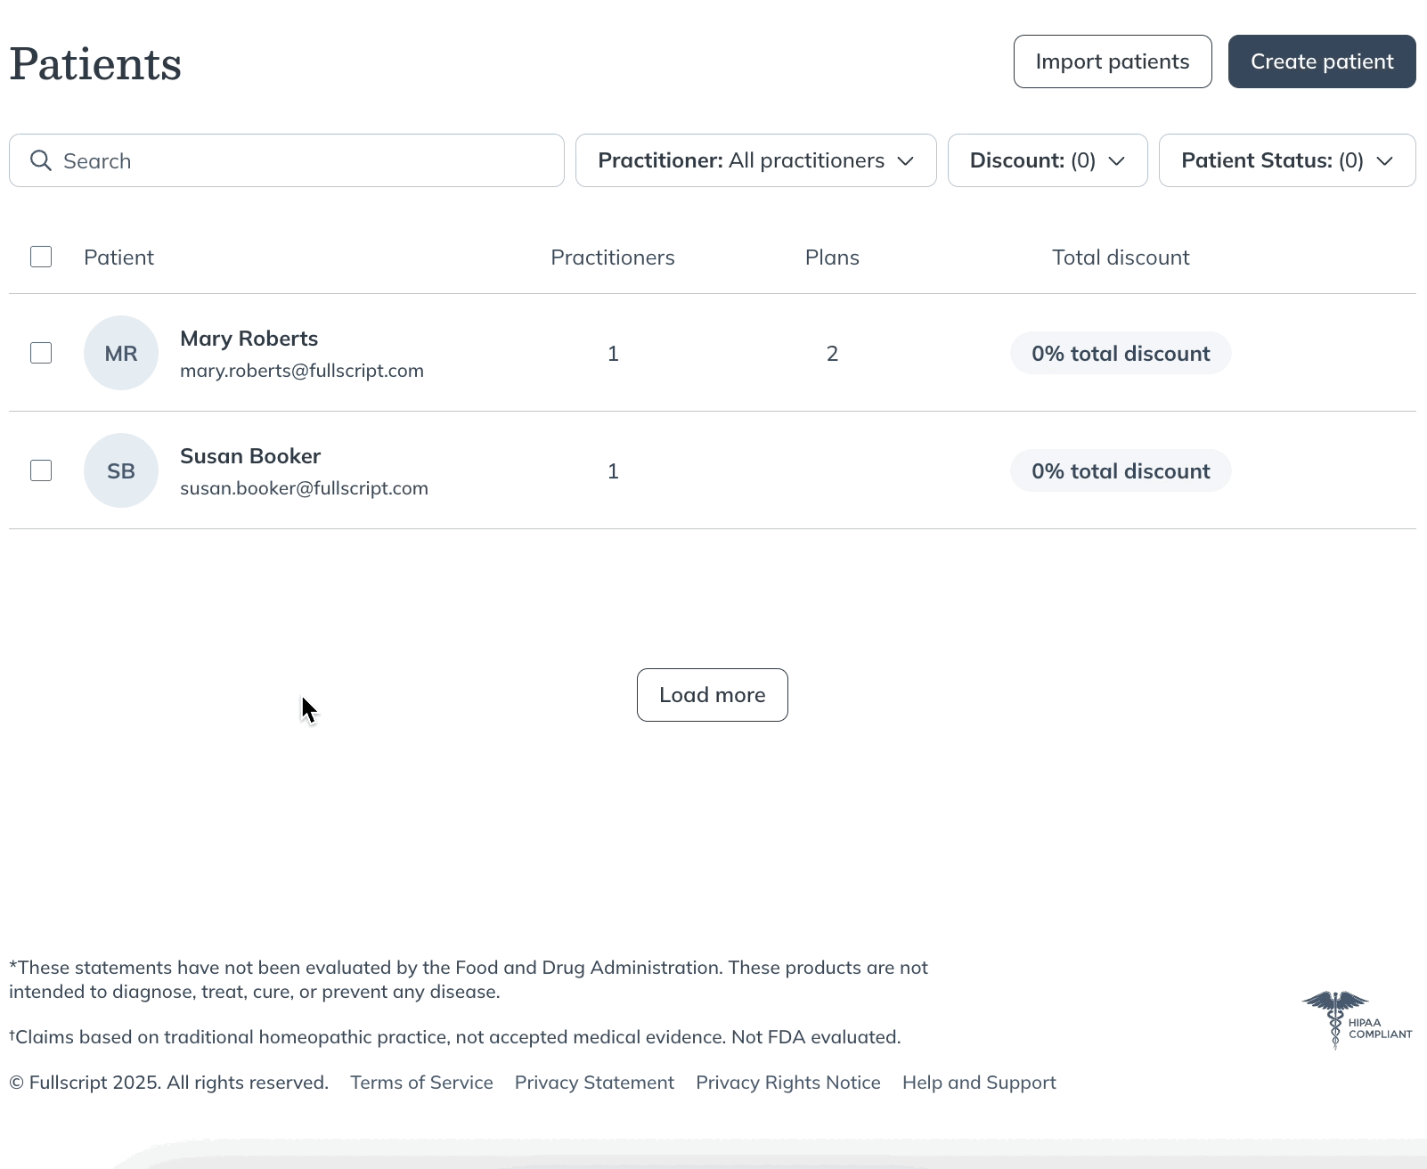Click the Fullscript 2025 copyright text
The width and height of the screenshot is (1427, 1169).
(x=168, y=1083)
